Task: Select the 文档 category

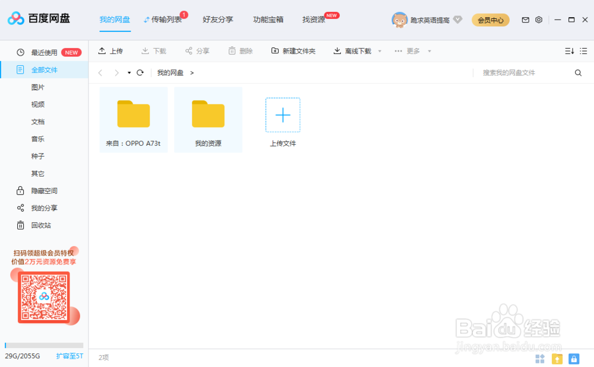Action: coord(38,122)
